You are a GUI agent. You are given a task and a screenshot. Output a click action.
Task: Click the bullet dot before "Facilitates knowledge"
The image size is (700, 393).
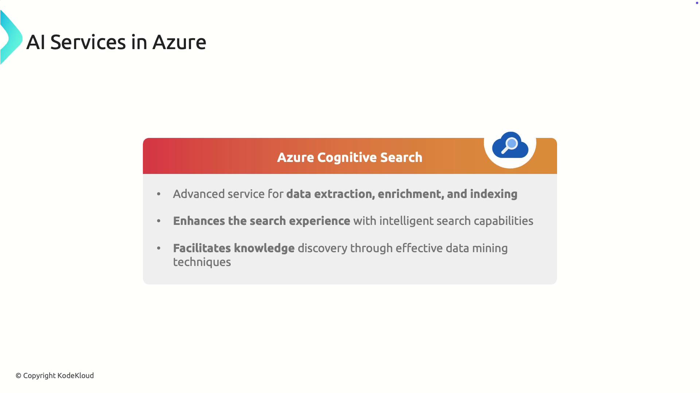(x=159, y=248)
